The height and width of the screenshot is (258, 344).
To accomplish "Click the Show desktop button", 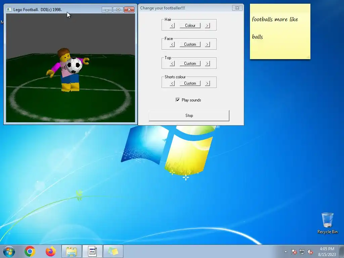I will point(342,251).
